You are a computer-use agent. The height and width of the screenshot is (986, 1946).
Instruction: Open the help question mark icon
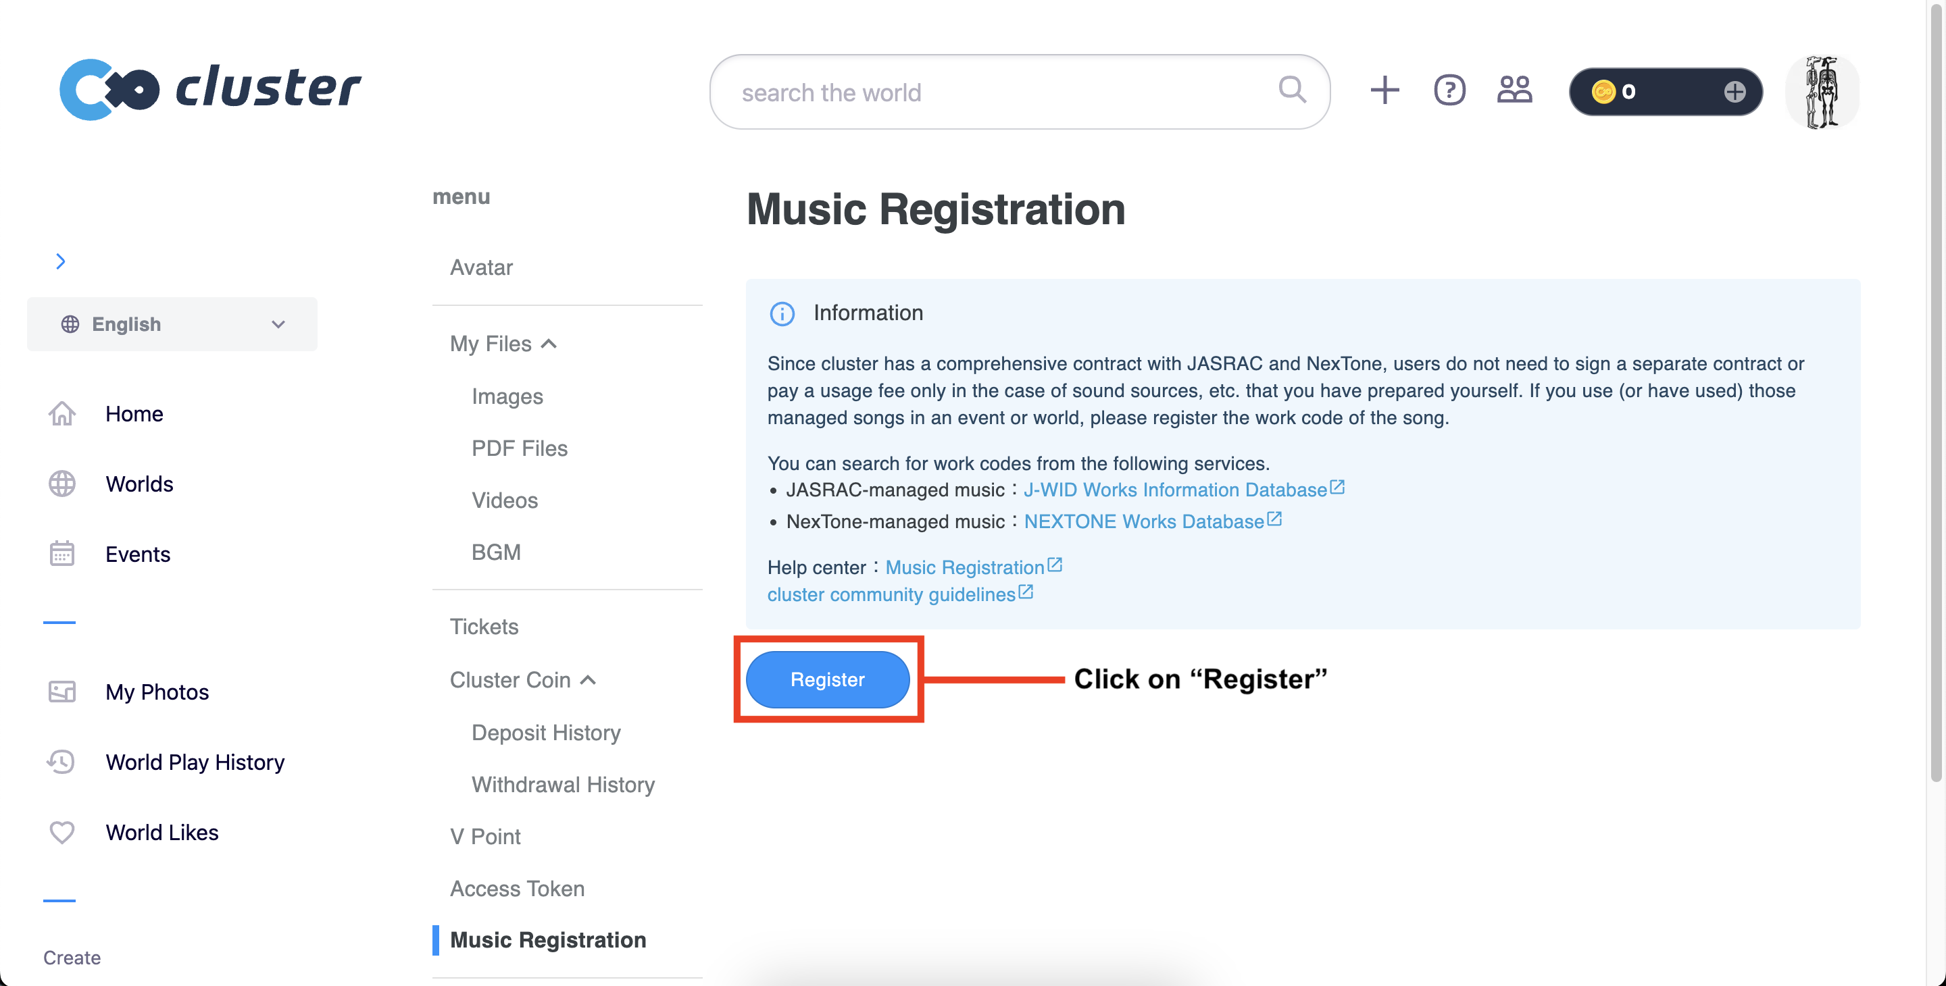[x=1449, y=90]
